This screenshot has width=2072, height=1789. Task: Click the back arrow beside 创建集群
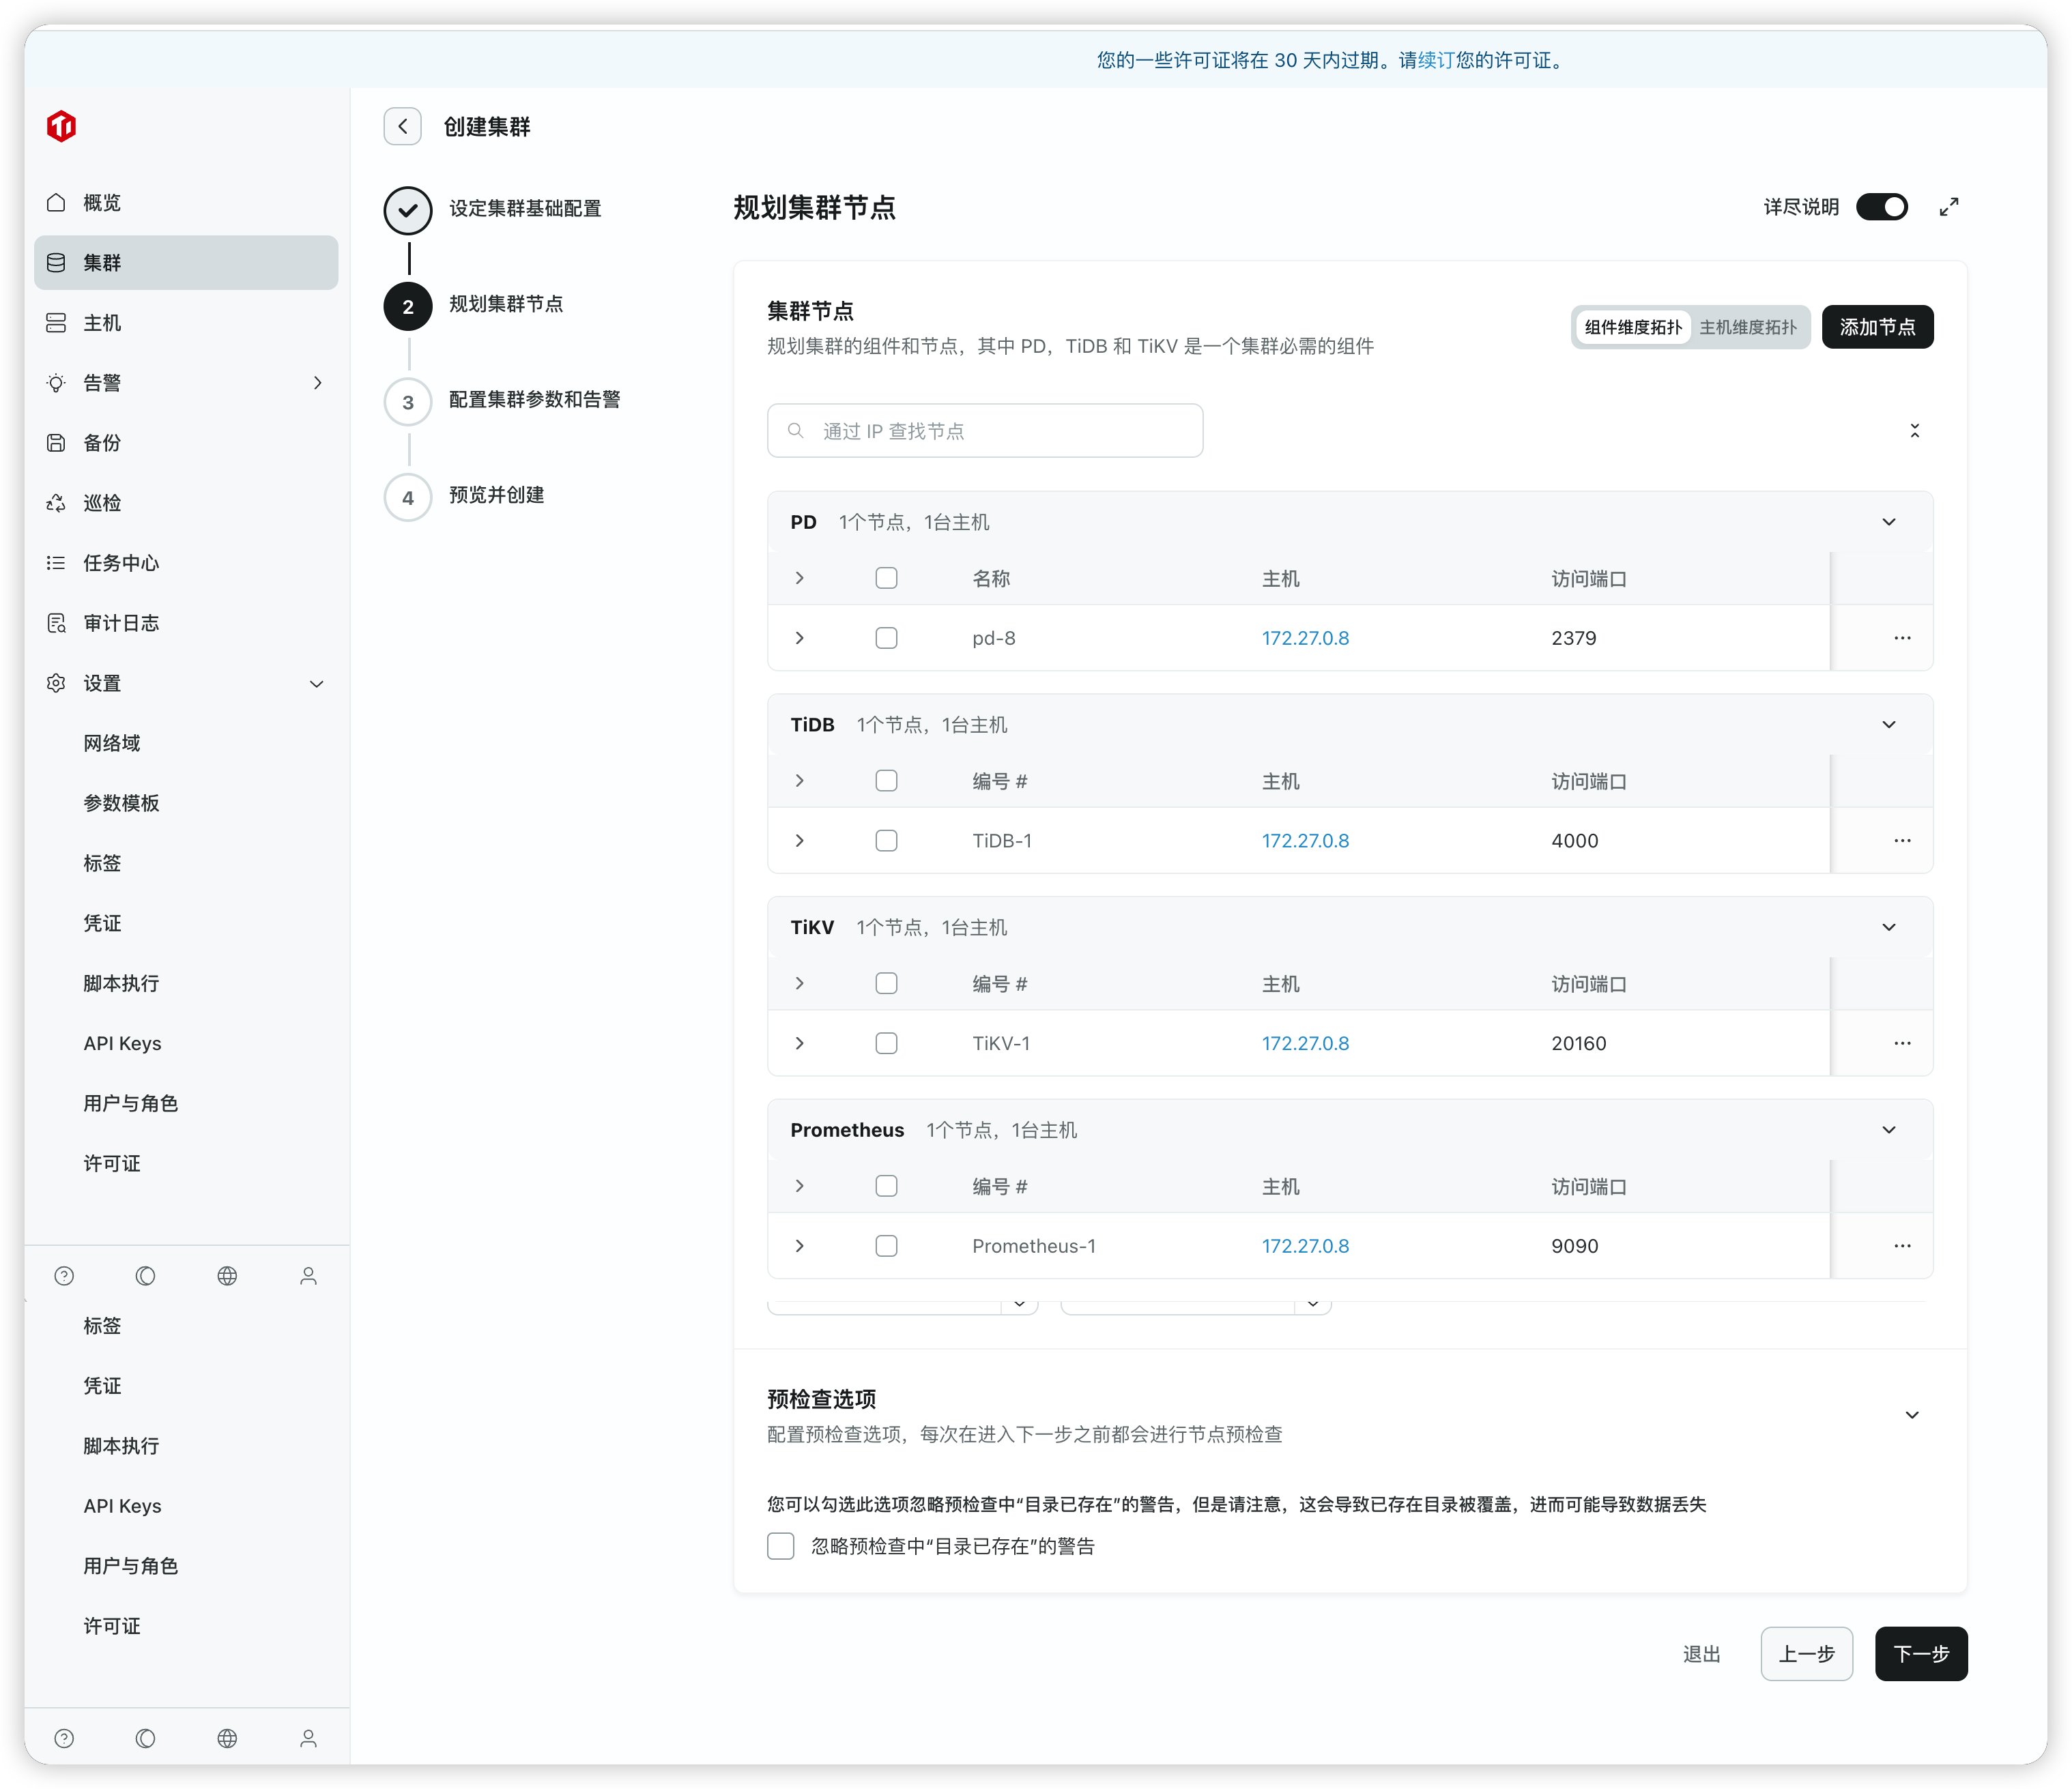[402, 126]
